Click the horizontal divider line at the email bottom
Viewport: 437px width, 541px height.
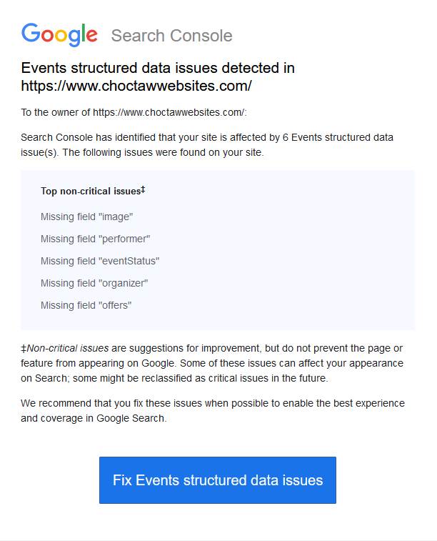click(218, 540)
